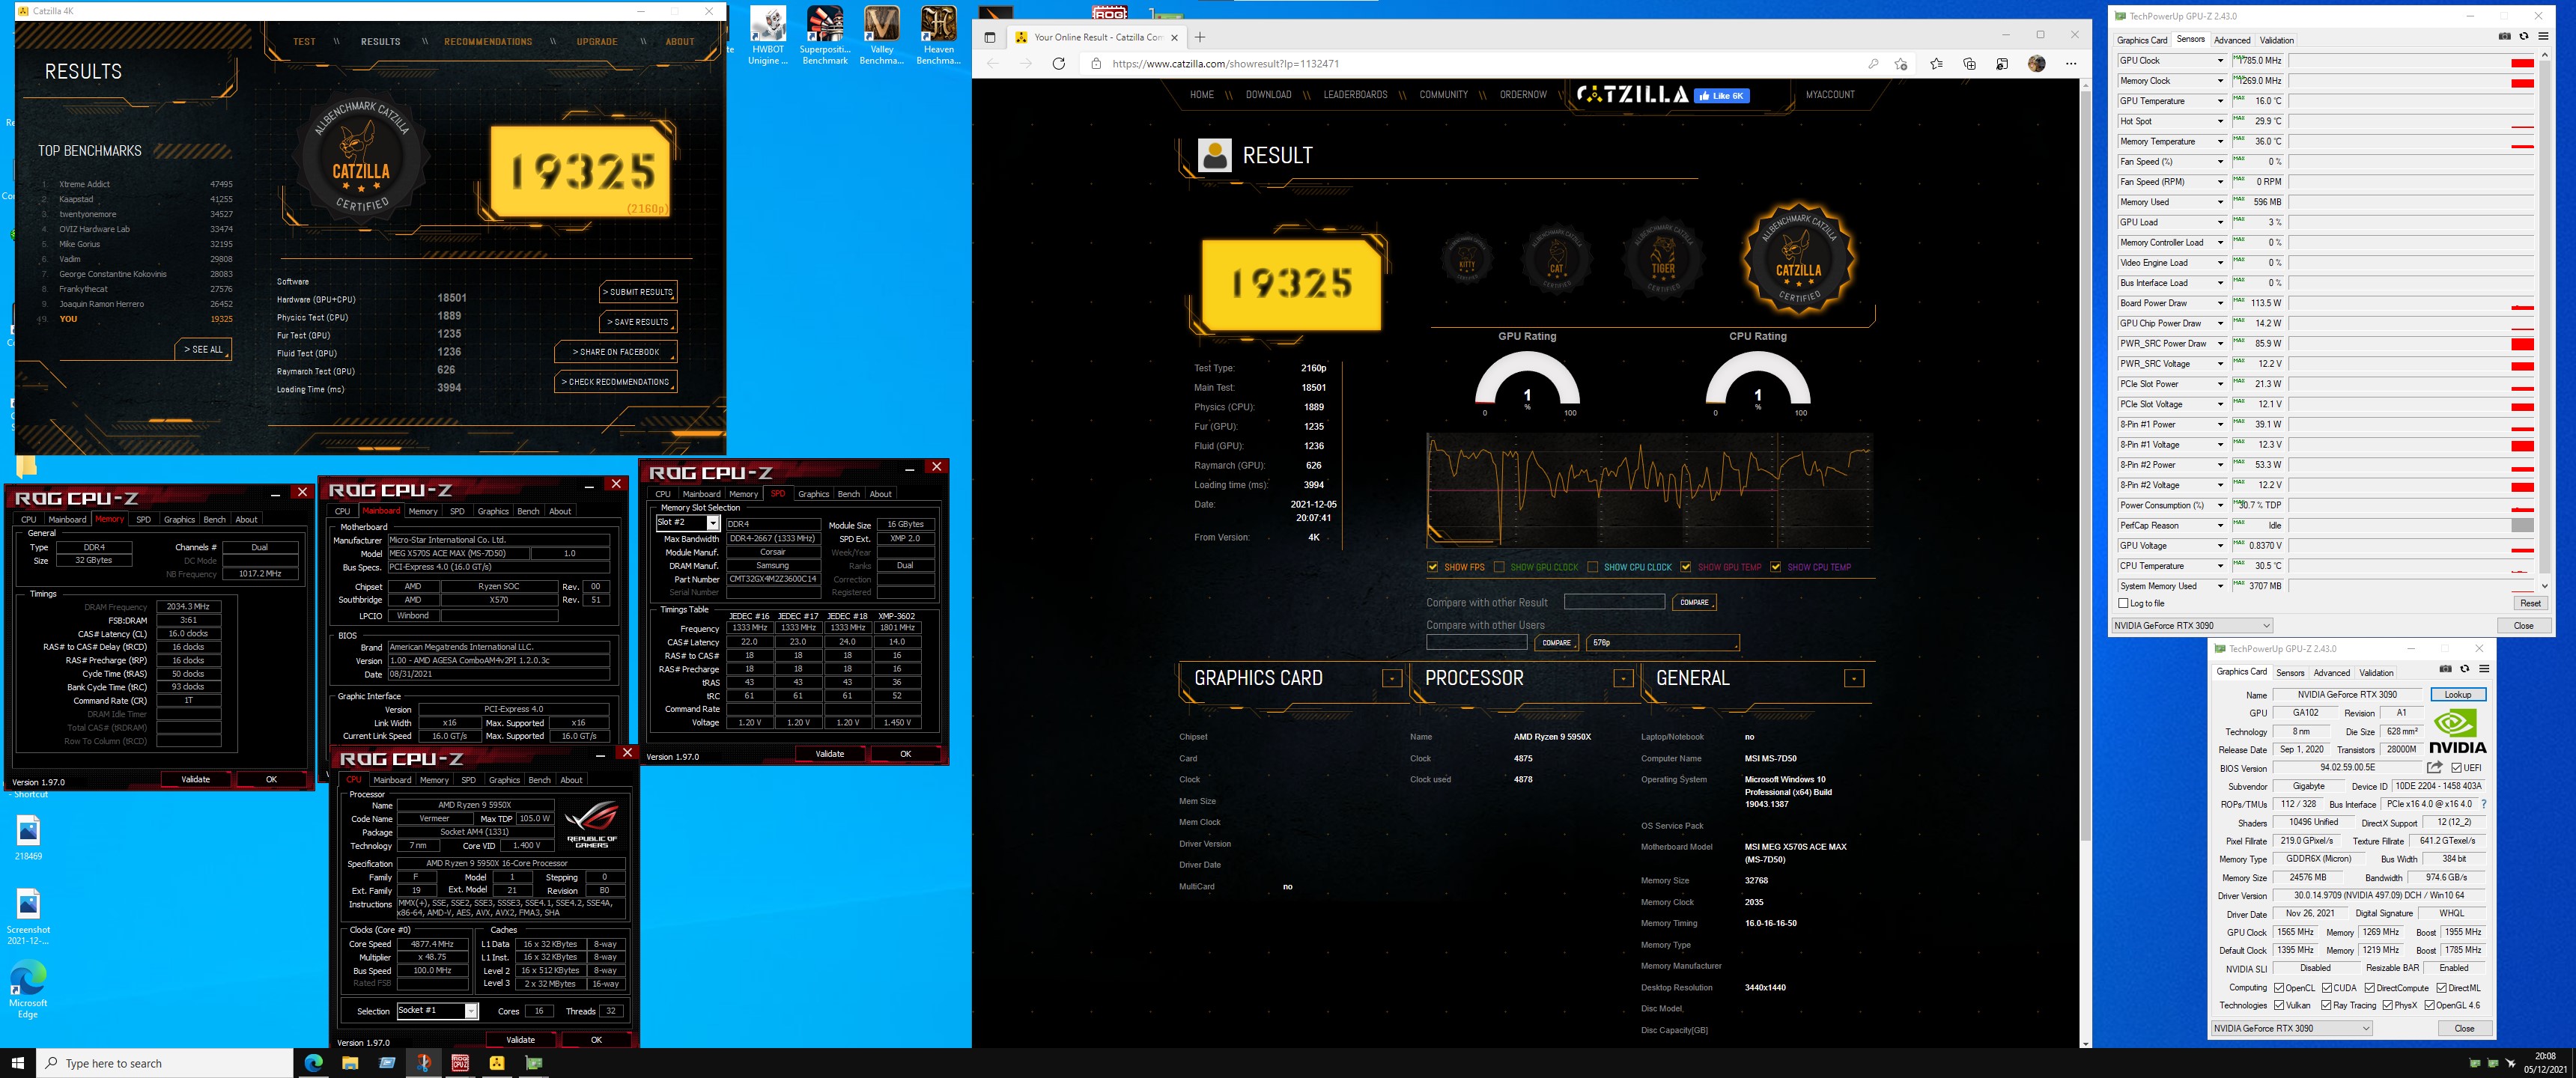Open the Slot #2 memory slot dropdown in CPU-Z
Viewport: 2576px width, 1078px height.
click(x=713, y=523)
